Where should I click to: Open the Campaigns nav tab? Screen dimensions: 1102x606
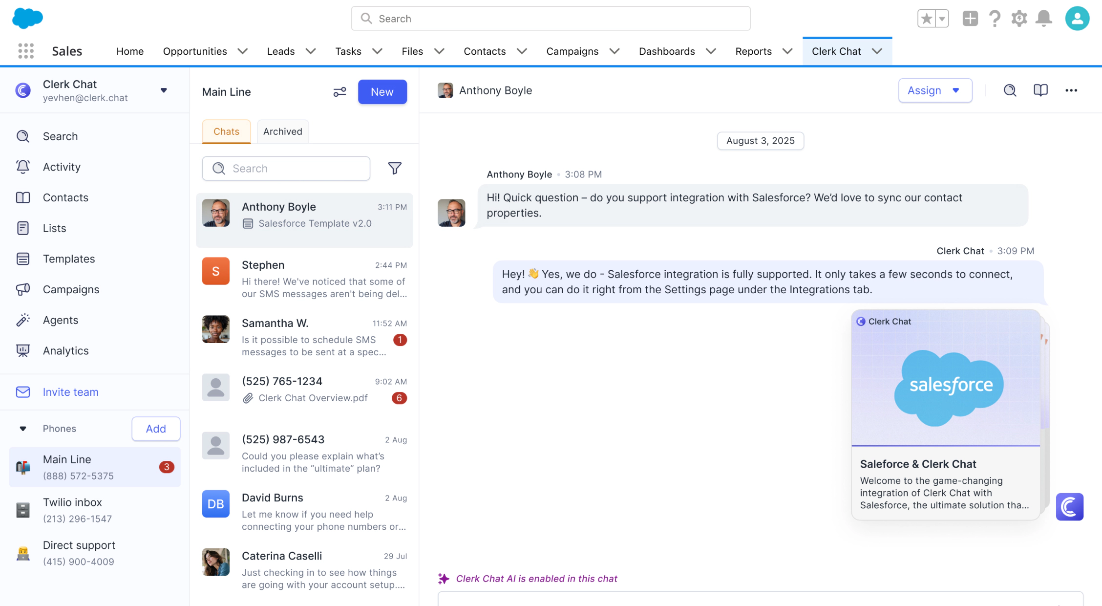coord(572,51)
